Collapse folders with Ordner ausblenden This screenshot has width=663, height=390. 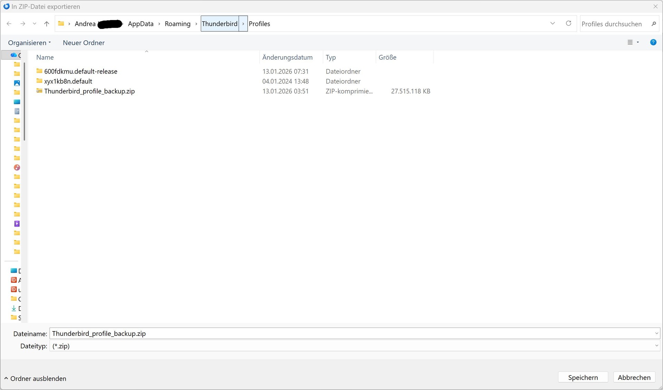pyautogui.click(x=35, y=379)
